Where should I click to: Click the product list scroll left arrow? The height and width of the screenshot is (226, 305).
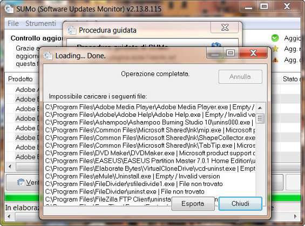10,167
